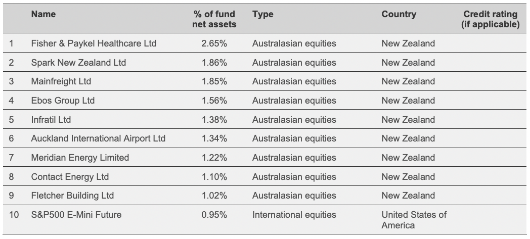The image size is (530, 239).
Task: Select Ebos Group Ltd in the table
Action: coord(63,101)
